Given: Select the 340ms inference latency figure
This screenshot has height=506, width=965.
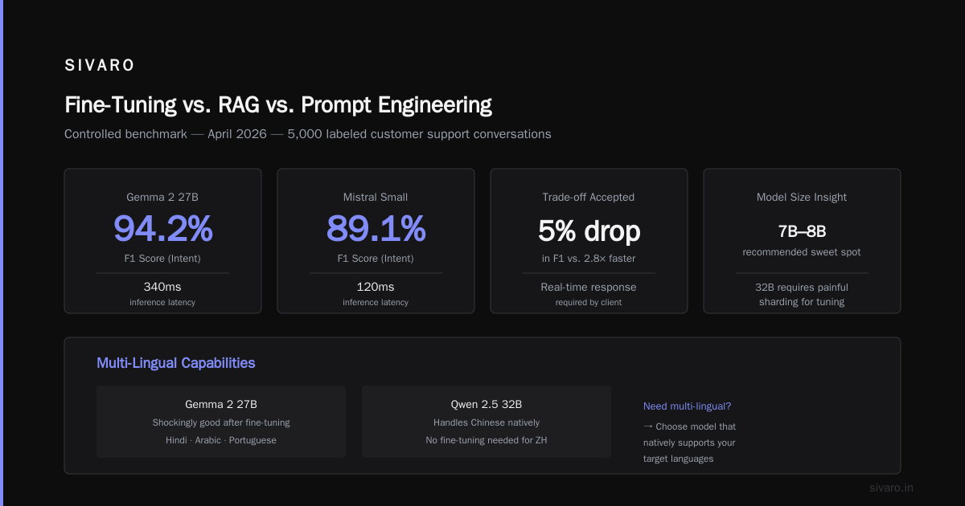Looking at the screenshot, I should 162,287.
